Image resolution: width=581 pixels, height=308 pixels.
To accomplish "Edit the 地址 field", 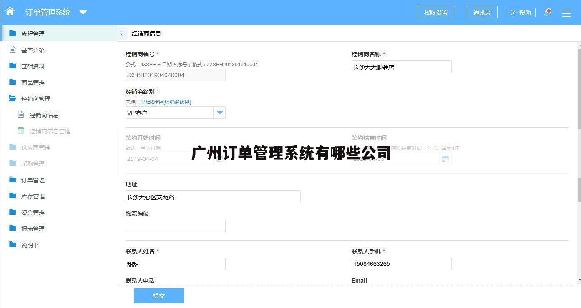I will 213,197.
